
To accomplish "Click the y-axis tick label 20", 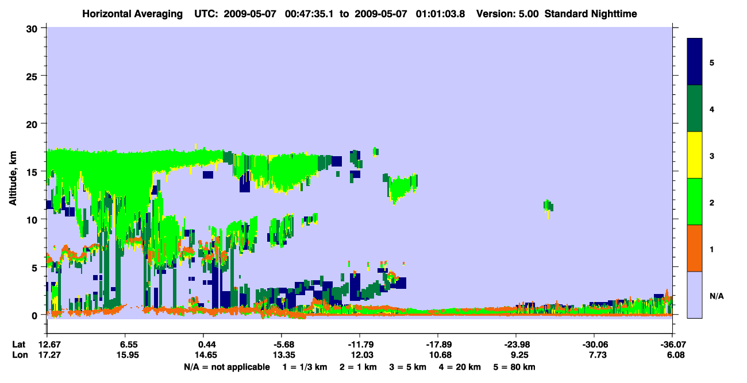I will click(33, 123).
